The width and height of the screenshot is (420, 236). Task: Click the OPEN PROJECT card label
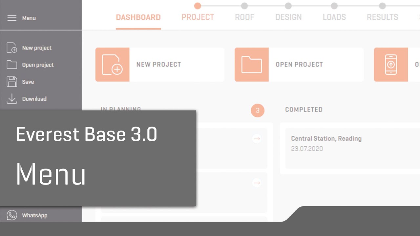coord(299,65)
